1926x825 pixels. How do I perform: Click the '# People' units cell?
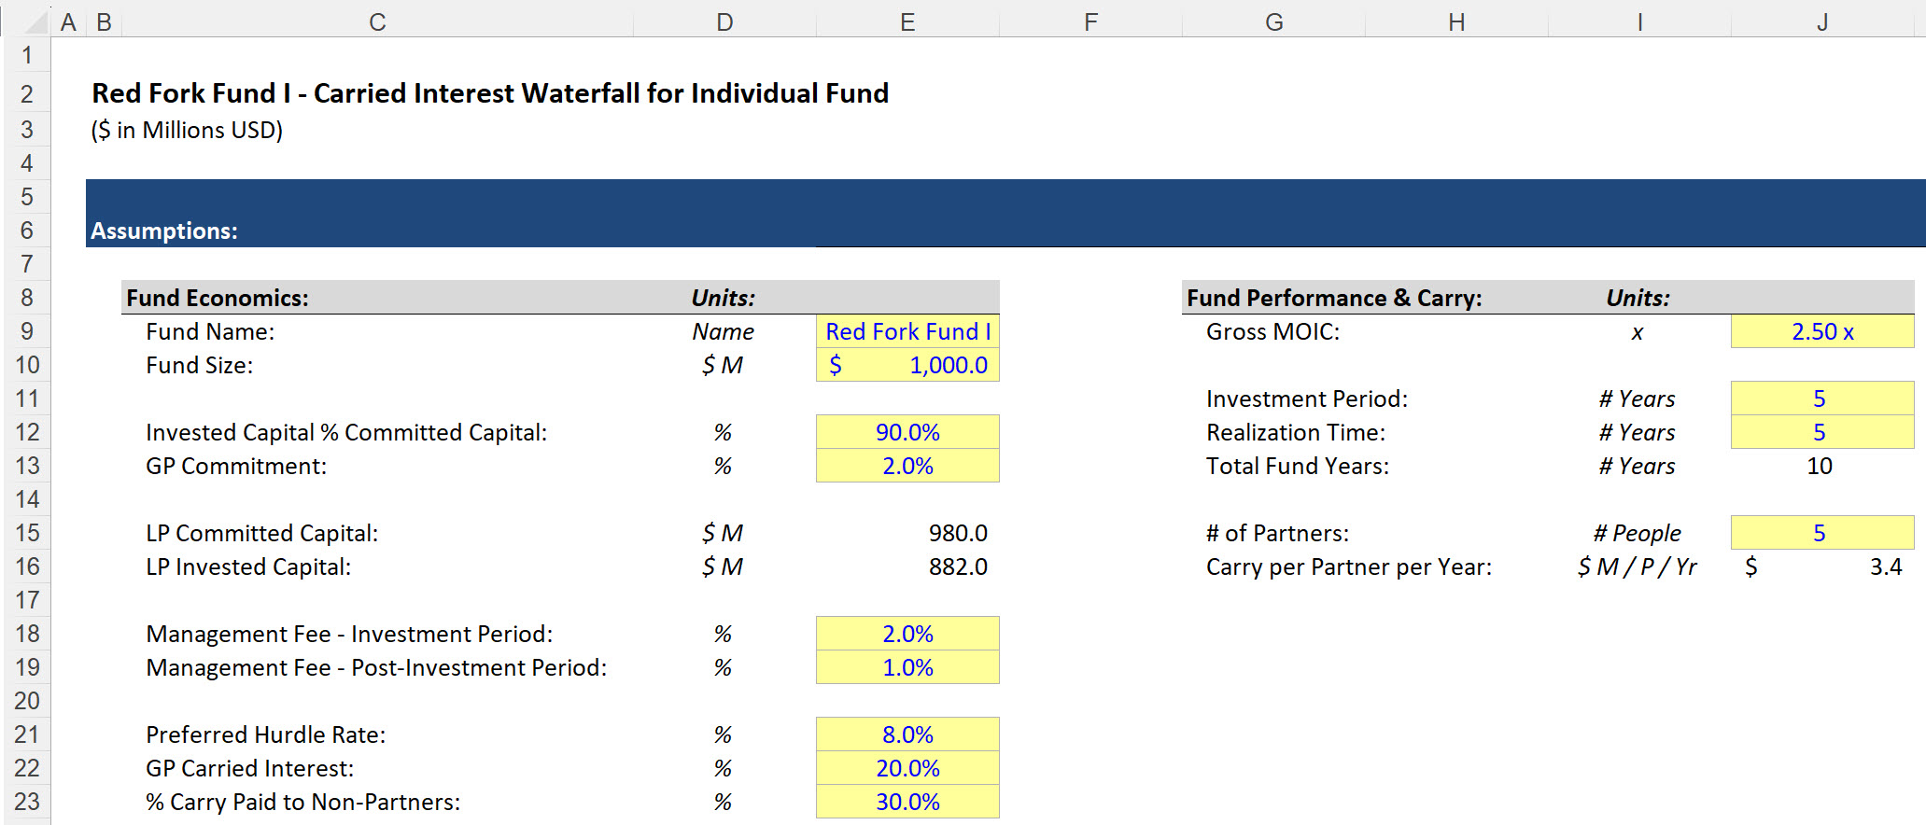pos(1638,533)
